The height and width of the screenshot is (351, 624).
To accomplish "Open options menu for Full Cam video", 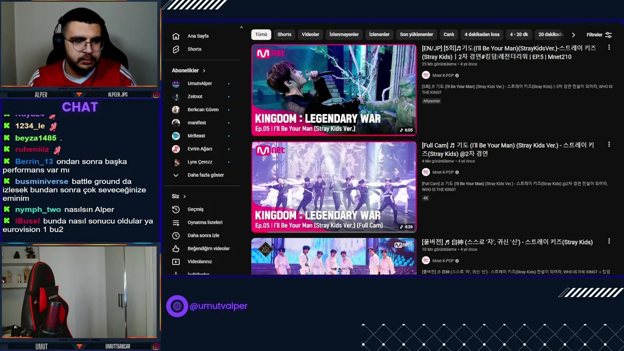I will coord(609,144).
